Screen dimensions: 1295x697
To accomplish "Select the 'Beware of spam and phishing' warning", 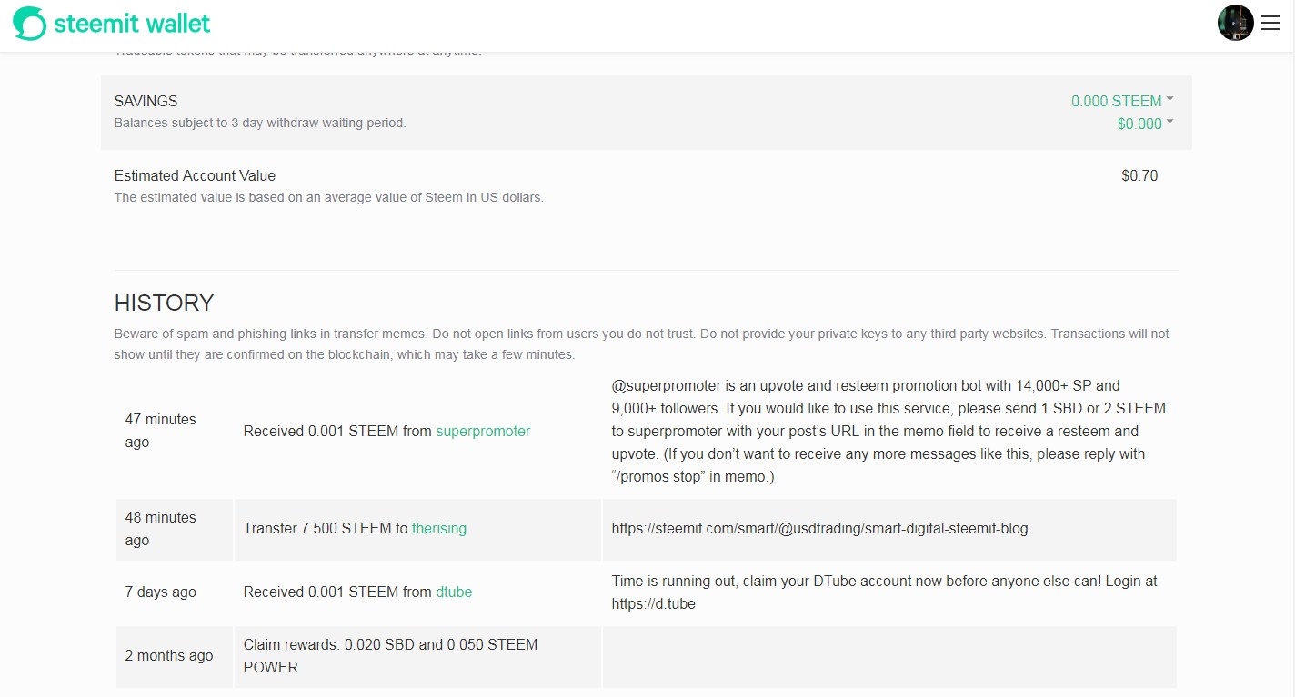I will click(x=641, y=344).
